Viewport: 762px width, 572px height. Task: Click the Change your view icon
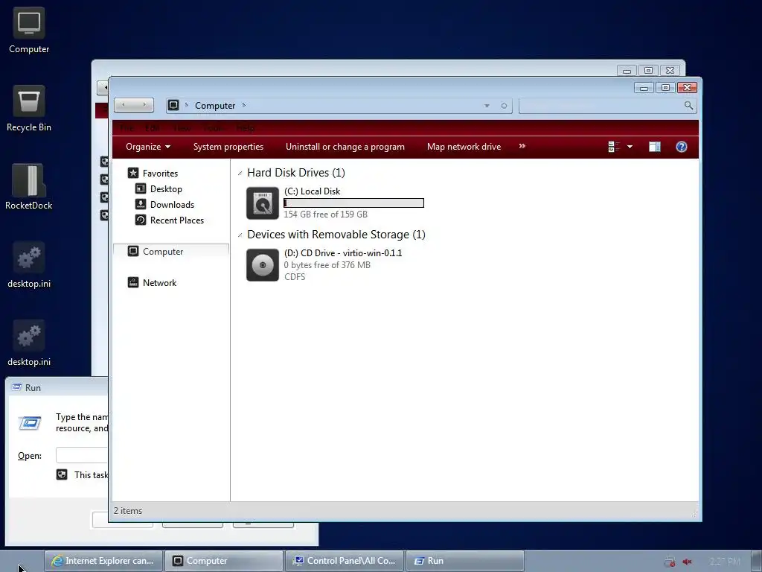(x=614, y=147)
